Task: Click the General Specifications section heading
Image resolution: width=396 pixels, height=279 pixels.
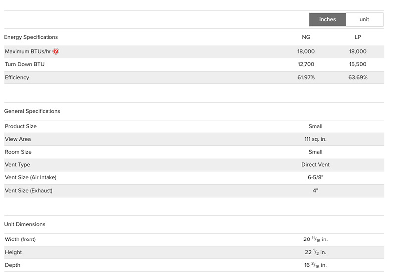Action: tap(32, 111)
